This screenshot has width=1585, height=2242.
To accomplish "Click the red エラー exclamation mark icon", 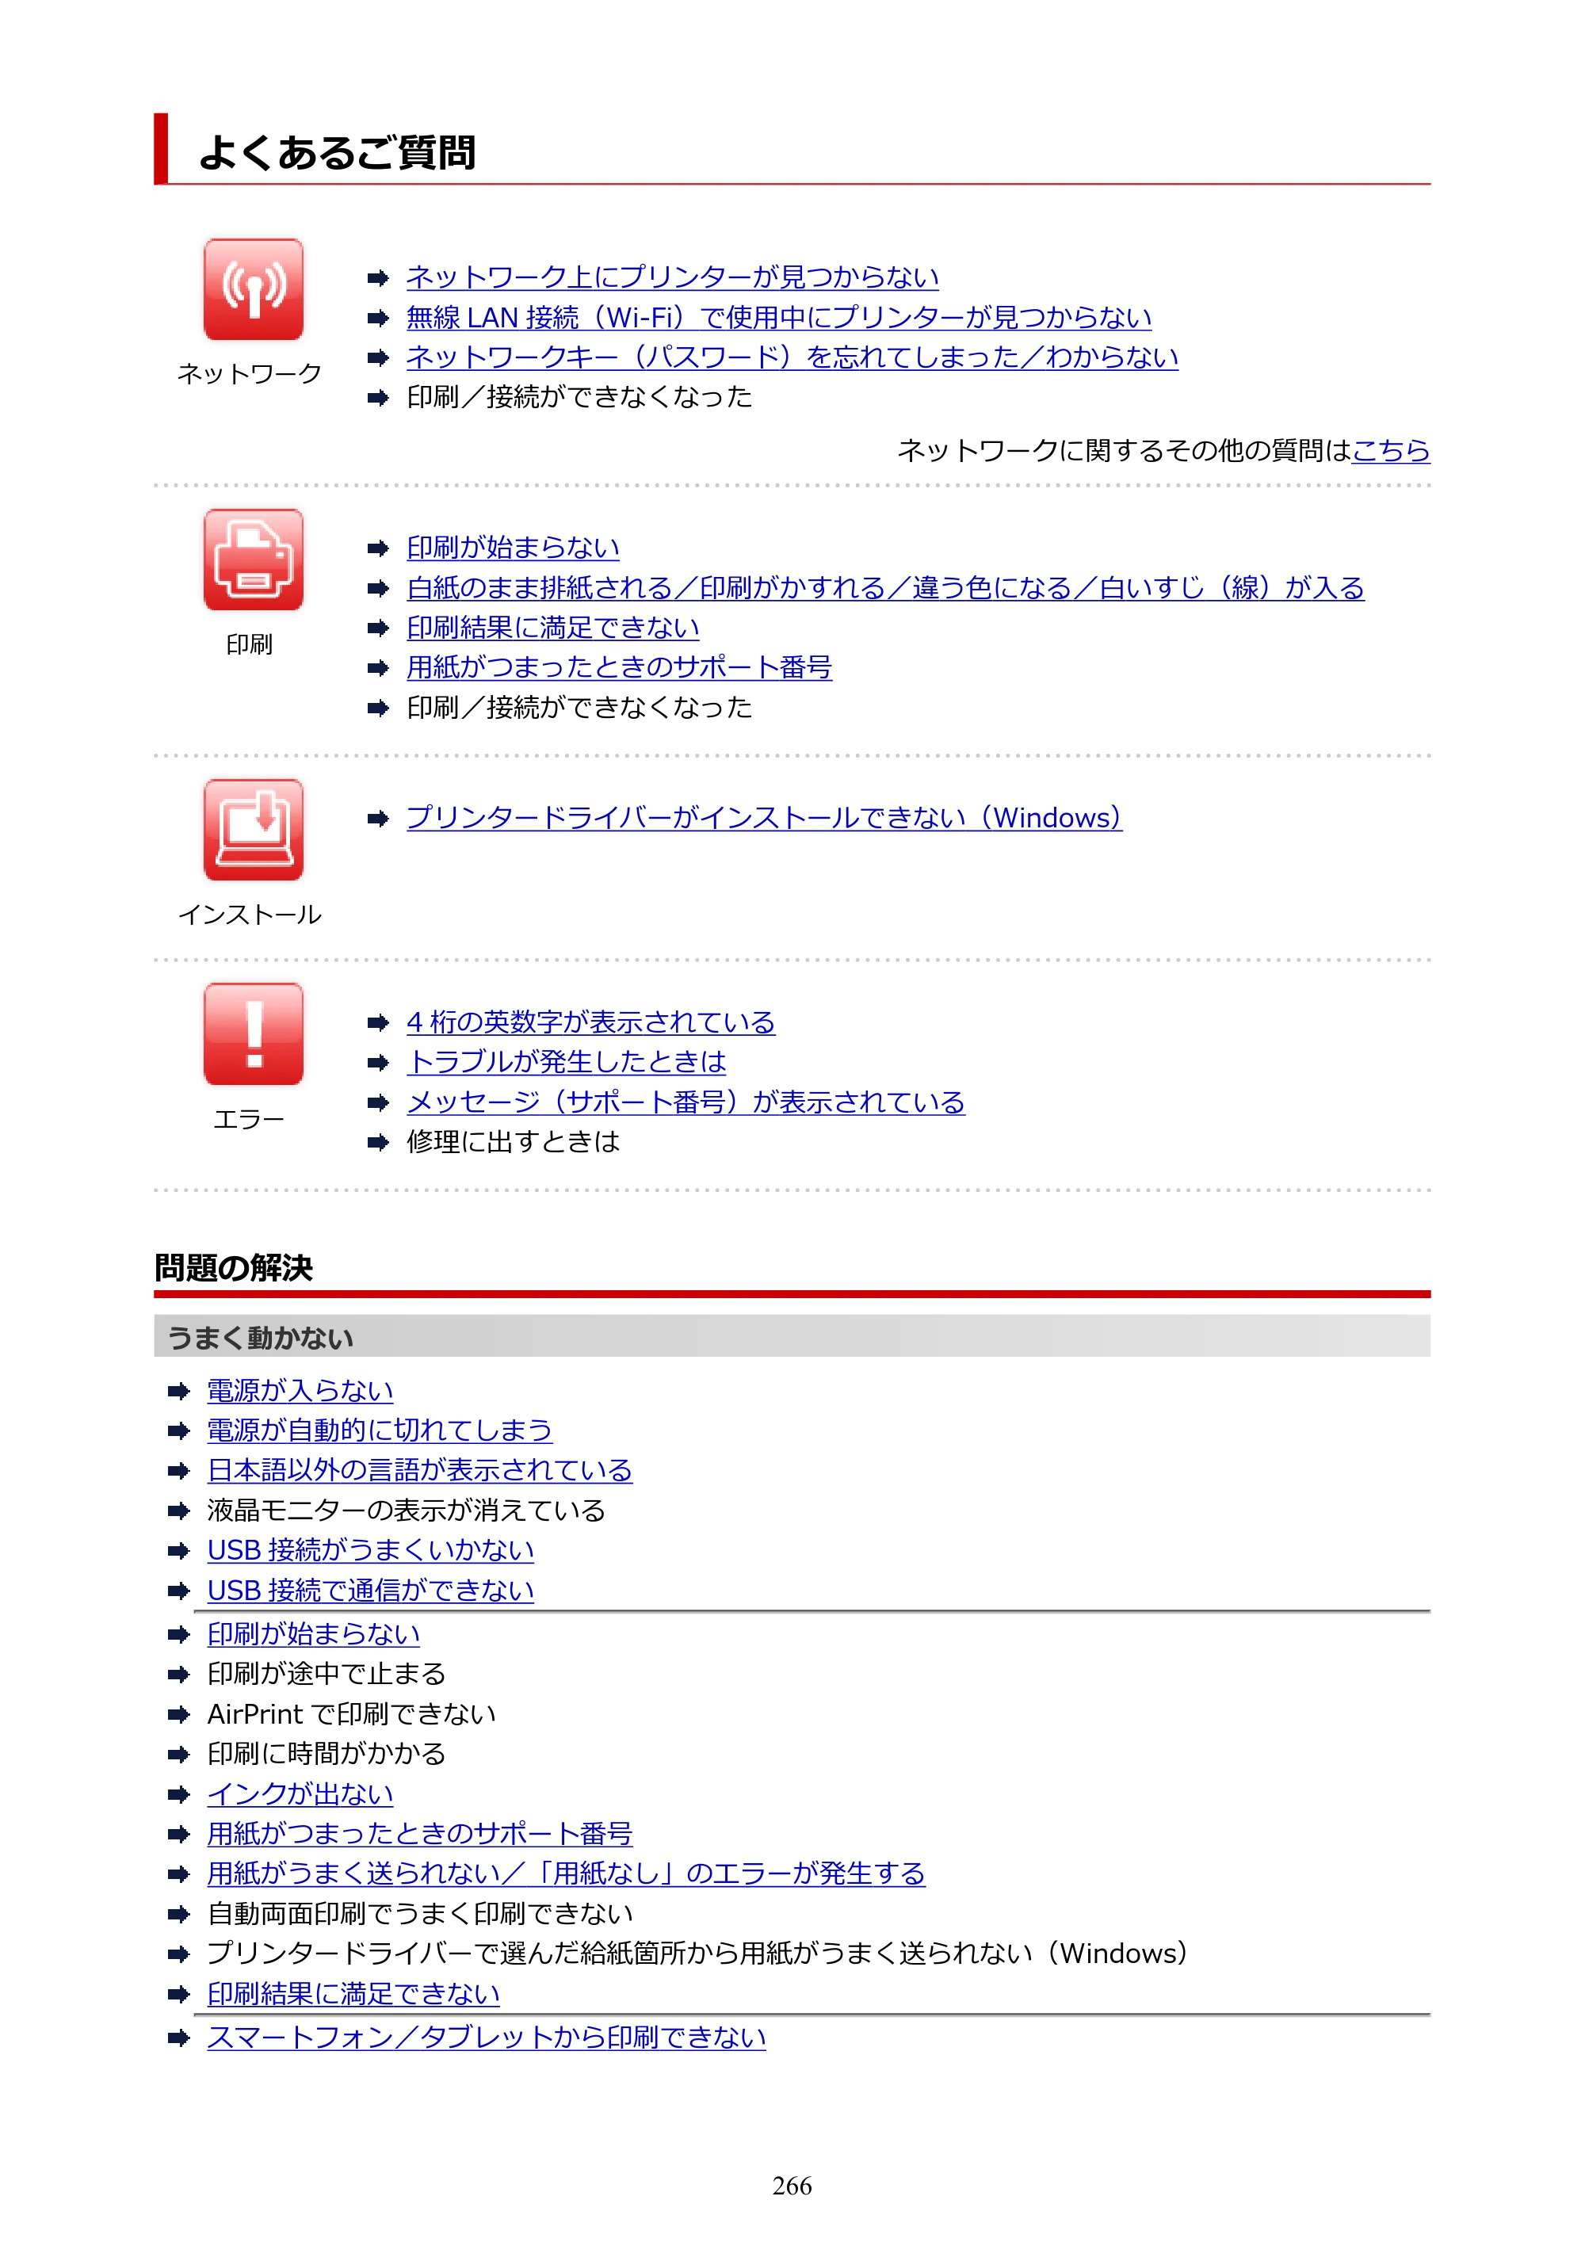I will [x=253, y=1034].
